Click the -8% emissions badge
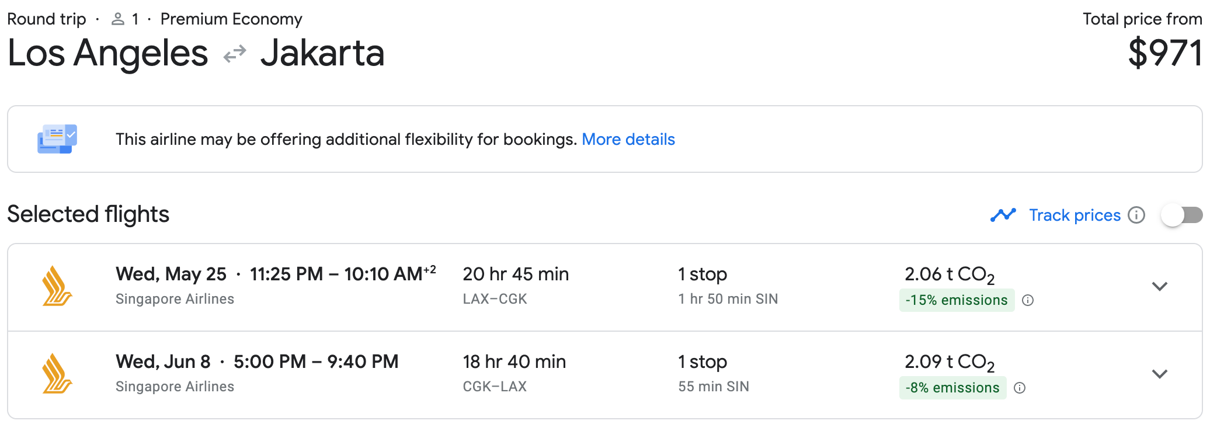The height and width of the screenshot is (431, 1210). 952,388
